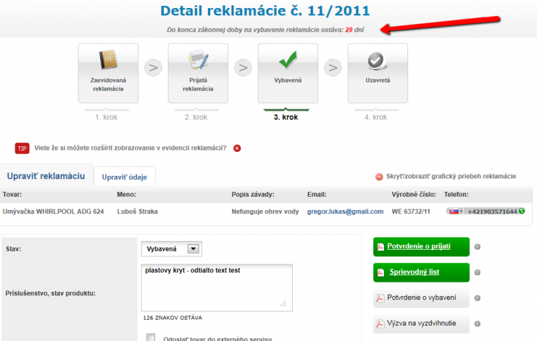The height and width of the screenshot is (341, 537).
Task: Click the Zaevidovaná reklamácia address book icon
Action: coord(108,62)
